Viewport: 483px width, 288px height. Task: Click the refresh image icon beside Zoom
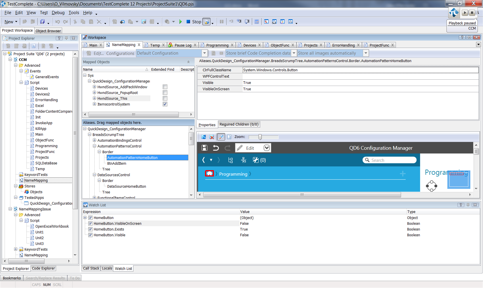coord(204,137)
